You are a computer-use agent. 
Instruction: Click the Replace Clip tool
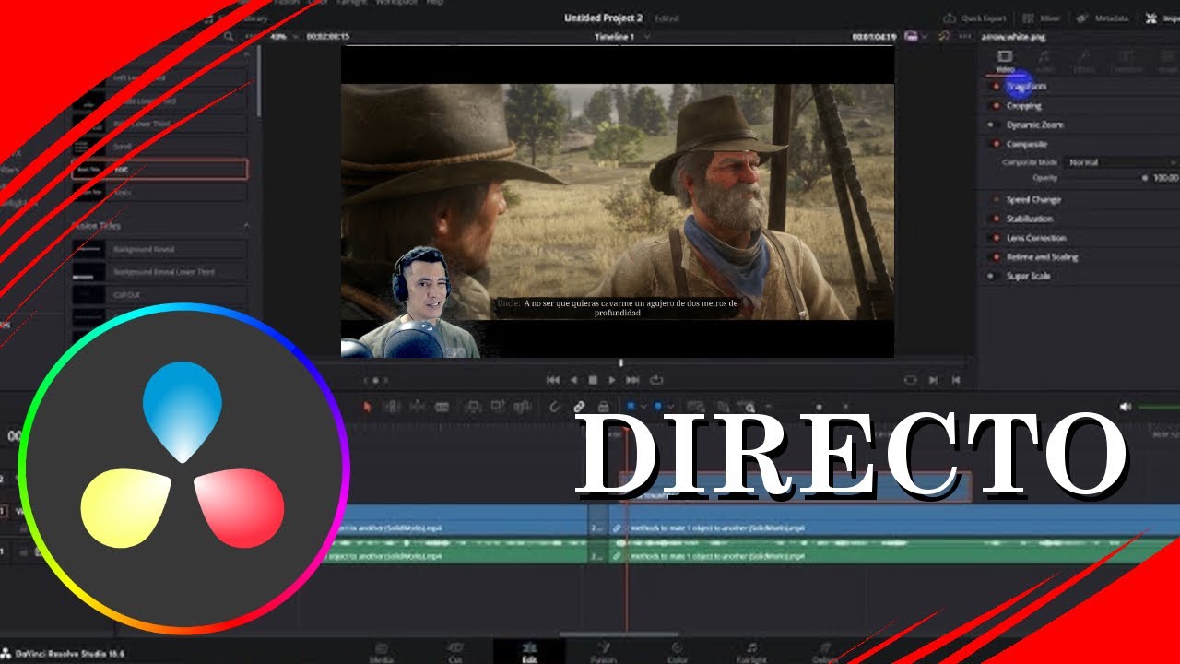(524, 407)
